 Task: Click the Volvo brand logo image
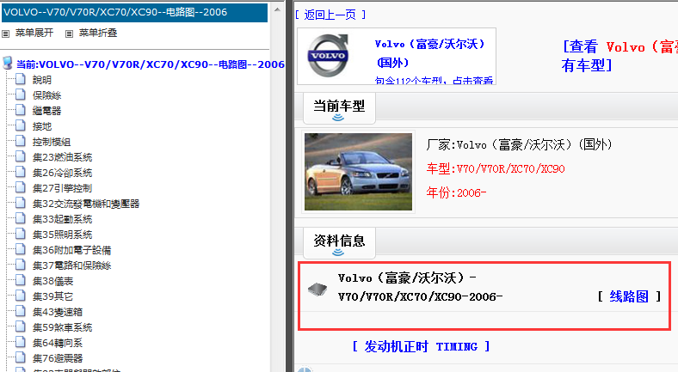[328, 55]
